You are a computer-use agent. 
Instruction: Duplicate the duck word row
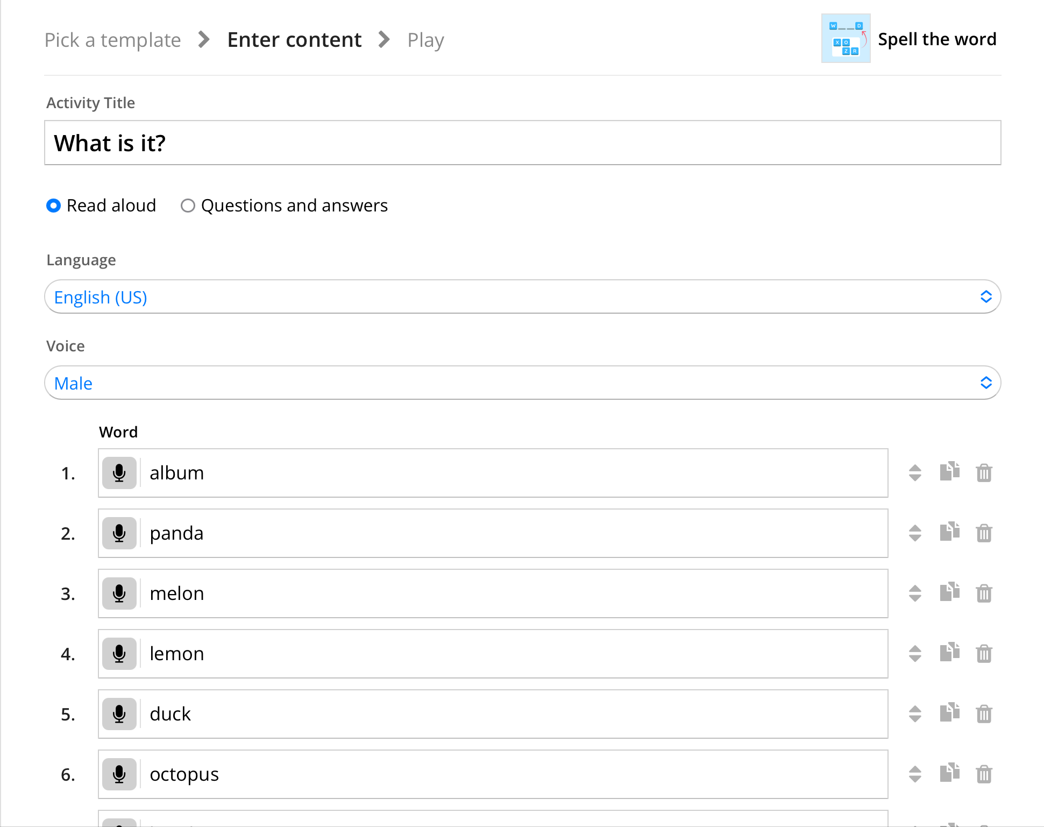click(949, 713)
